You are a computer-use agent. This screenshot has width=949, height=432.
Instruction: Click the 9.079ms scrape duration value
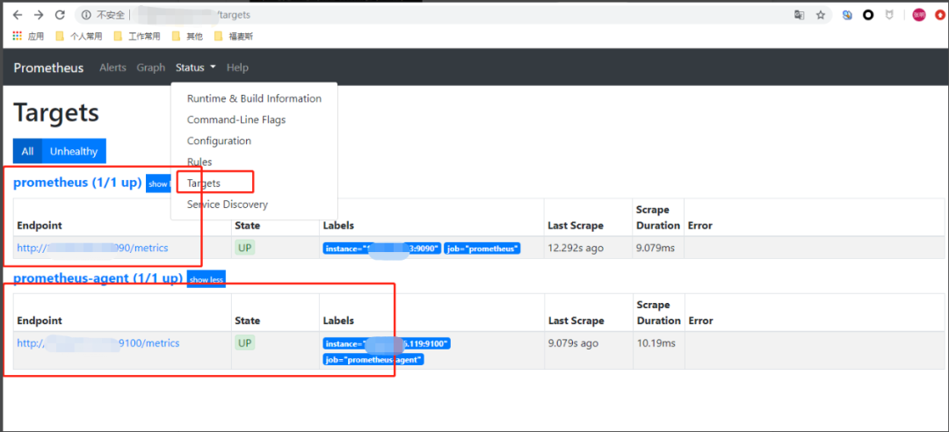tap(655, 248)
